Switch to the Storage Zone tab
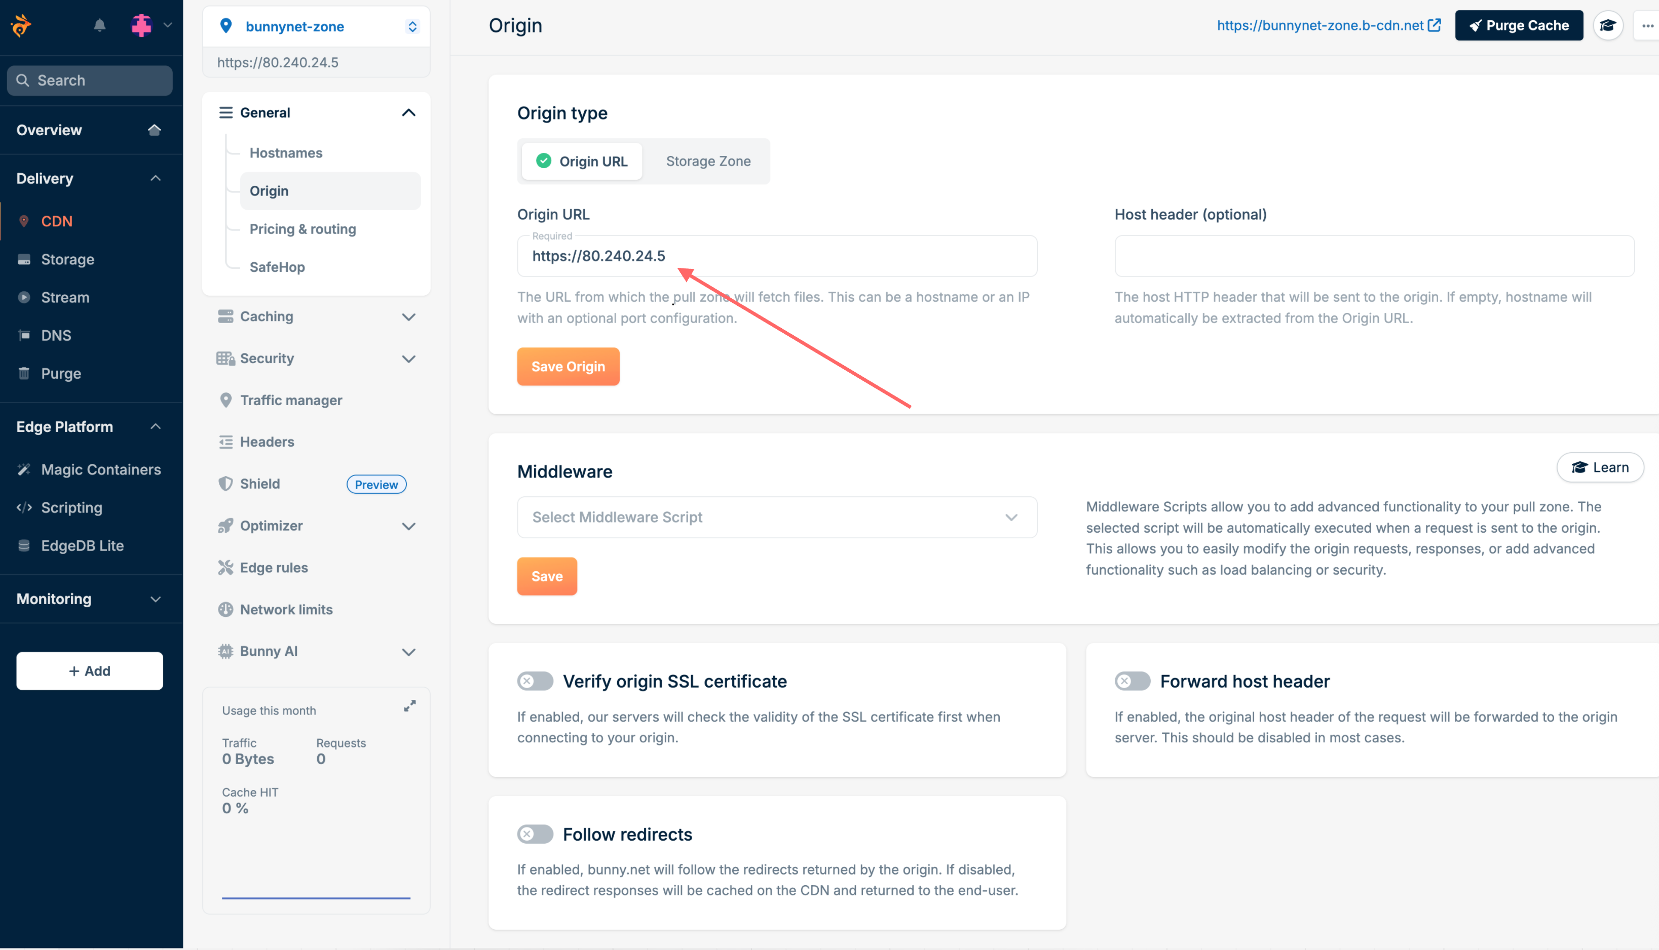1659x950 pixels. point(708,161)
